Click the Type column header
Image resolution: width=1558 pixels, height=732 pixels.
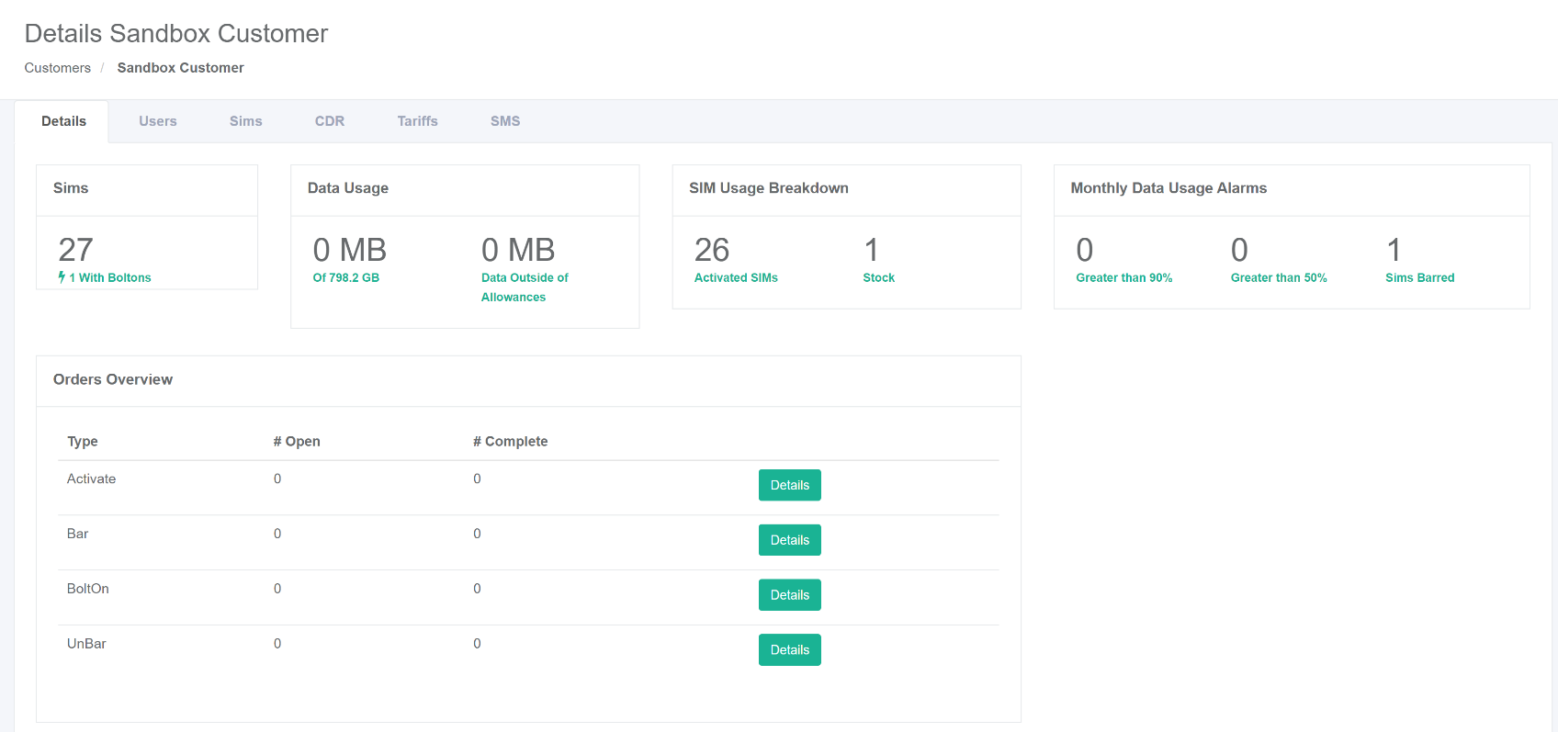(x=83, y=442)
